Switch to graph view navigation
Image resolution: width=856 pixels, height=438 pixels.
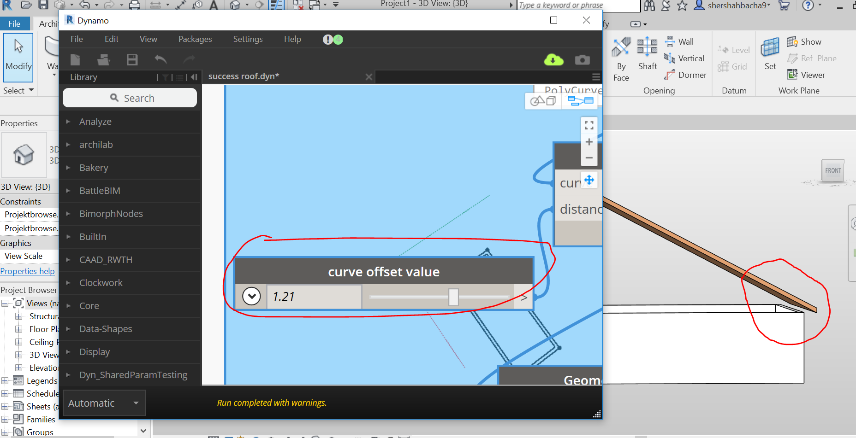tap(580, 101)
